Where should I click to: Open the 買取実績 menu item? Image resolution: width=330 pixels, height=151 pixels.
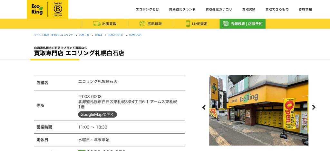tap(249, 9)
